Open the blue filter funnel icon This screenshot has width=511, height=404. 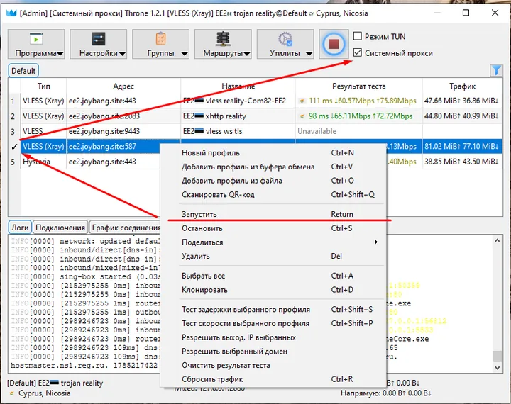496,70
